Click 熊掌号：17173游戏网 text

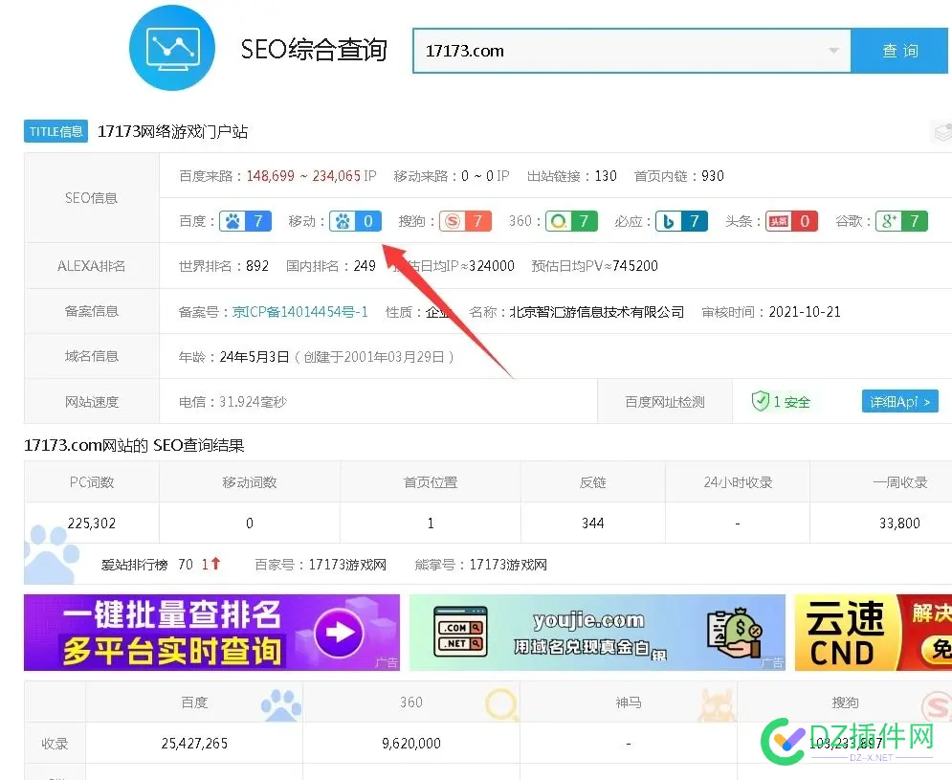481,565
